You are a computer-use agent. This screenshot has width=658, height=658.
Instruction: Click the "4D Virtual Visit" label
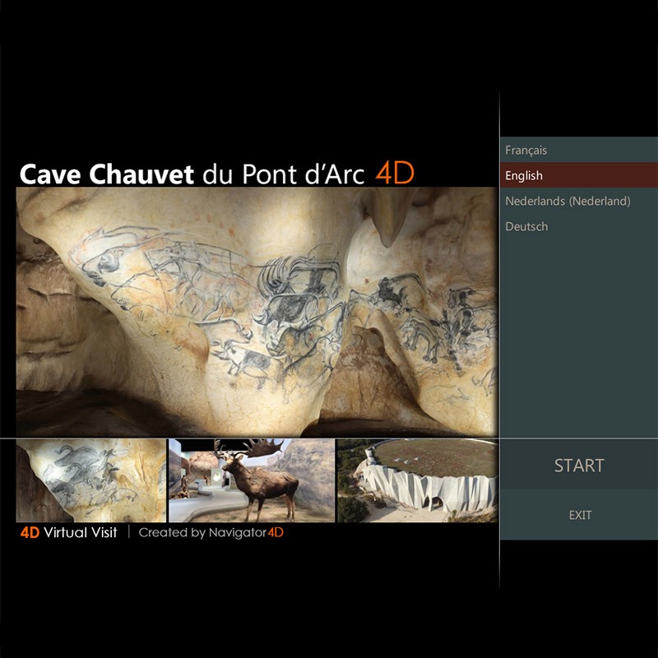point(69,532)
